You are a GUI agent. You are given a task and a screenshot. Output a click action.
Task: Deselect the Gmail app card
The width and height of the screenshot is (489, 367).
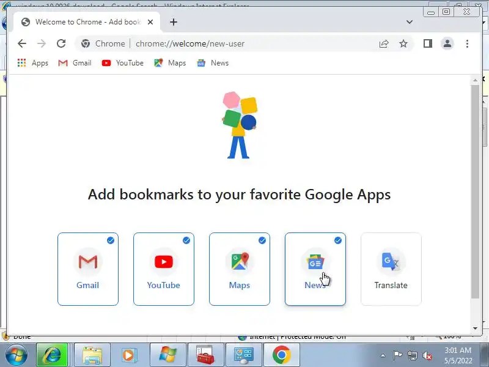click(88, 269)
